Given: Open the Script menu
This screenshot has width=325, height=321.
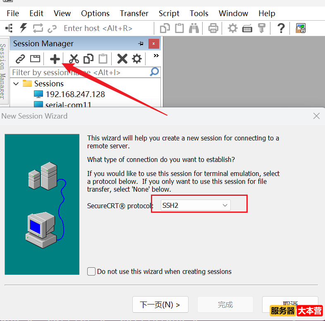Looking at the screenshot, I should tap(169, 13).
